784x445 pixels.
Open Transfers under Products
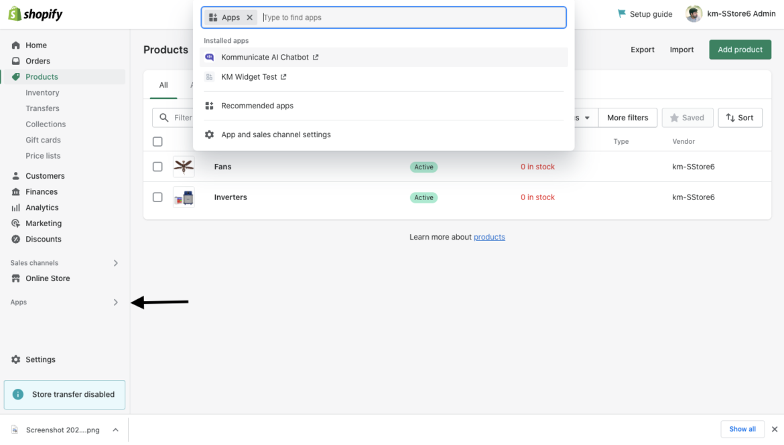pos(42,108)
